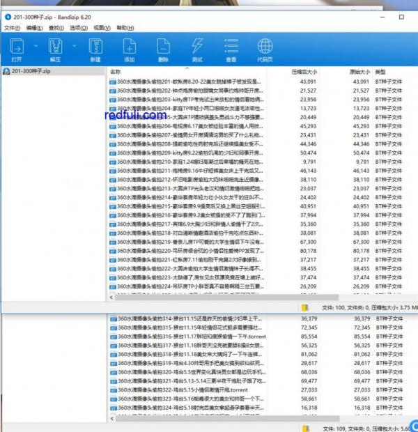This screenshot has height=432, width=418.
Task: Click the compressed size value 35,360
Action: click(x=308, y=224)
